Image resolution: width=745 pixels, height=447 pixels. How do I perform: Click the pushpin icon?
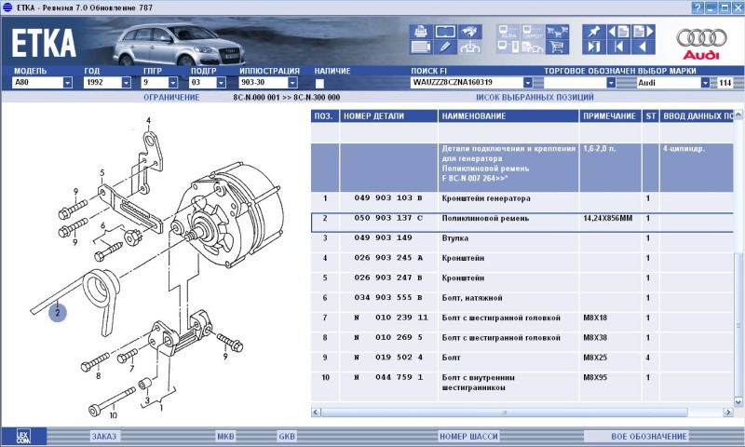tap(594, 32)
